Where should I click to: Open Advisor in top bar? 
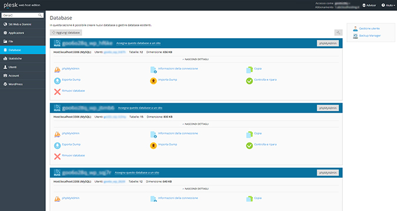(369, 5)
